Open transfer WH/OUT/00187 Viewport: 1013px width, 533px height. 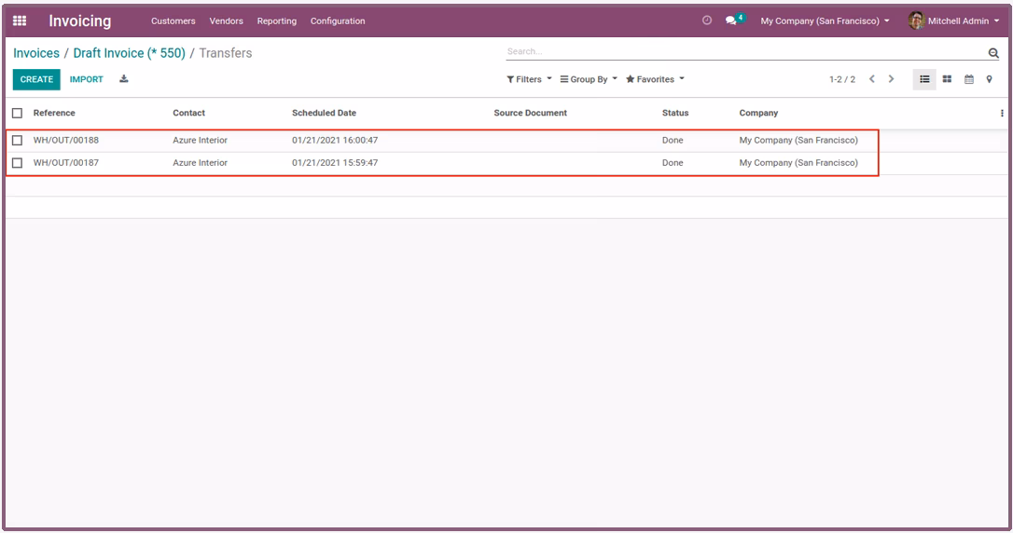click(66, 163)
